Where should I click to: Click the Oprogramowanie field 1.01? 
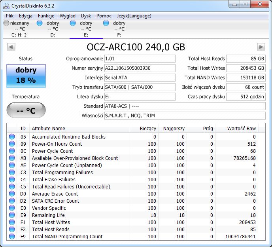[140, 59]
